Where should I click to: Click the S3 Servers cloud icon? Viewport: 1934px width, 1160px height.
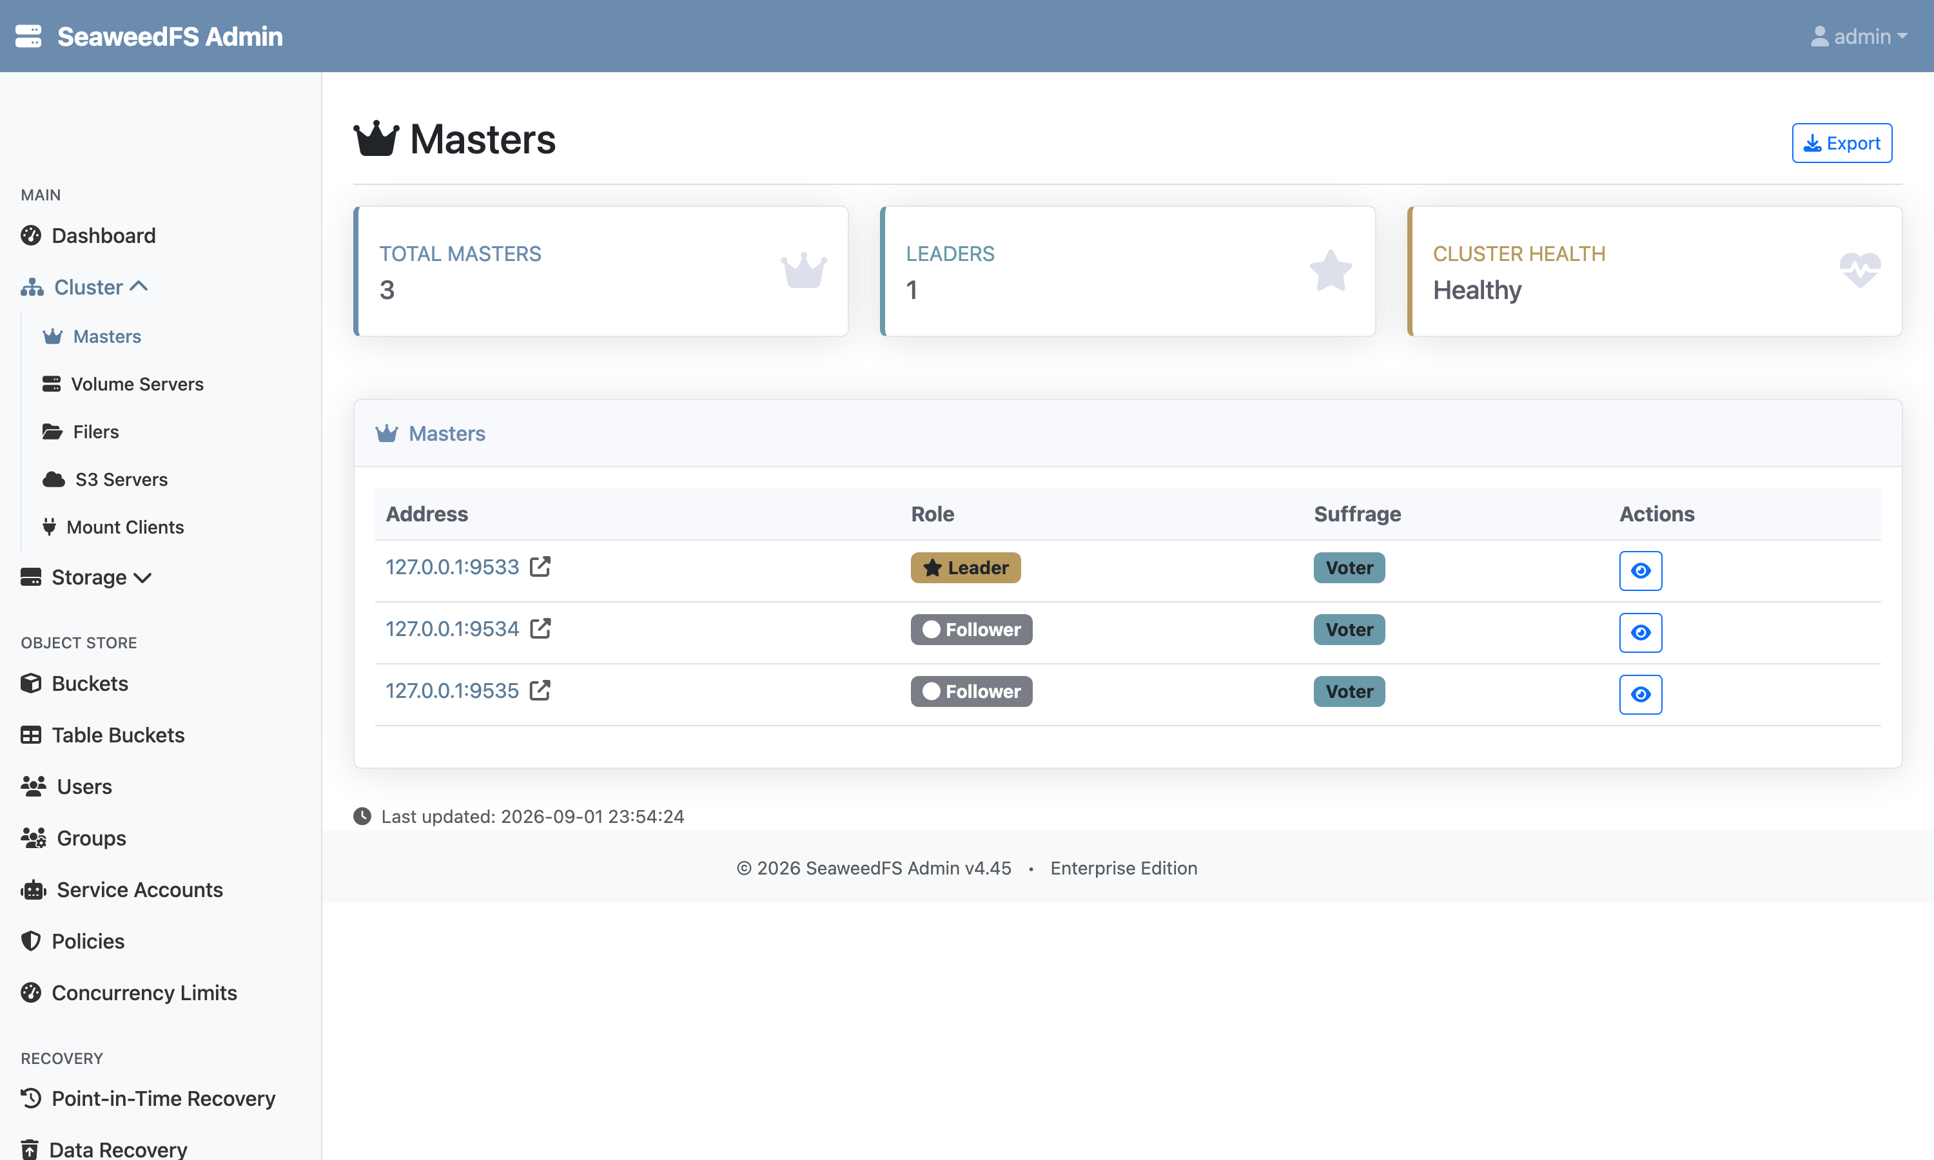click(54, 479)
